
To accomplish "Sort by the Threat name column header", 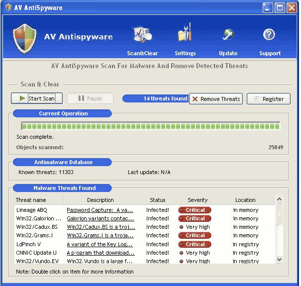I will point(31,200).
